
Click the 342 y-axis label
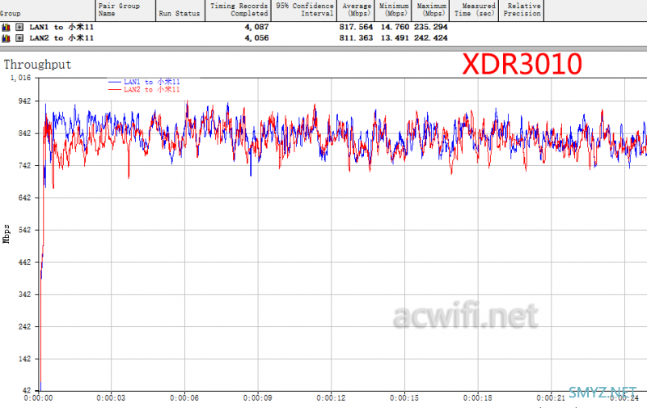tap(24, 295)
